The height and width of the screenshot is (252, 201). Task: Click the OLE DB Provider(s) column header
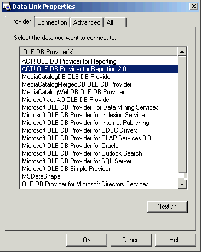pyautogui.click(x=99, y=52)
